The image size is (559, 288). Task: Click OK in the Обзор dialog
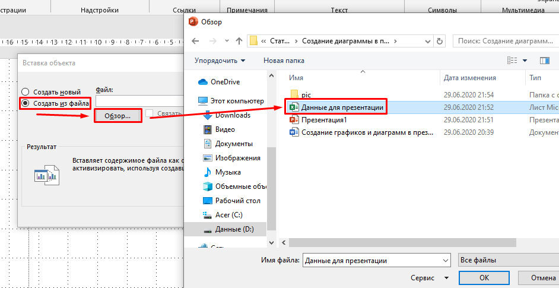(484, 278)
